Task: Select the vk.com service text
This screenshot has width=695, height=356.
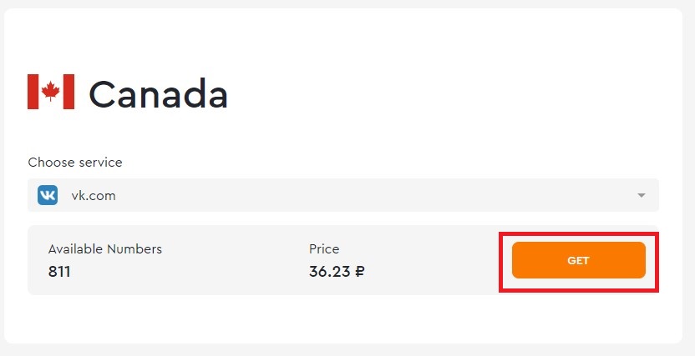Action: 94,195
